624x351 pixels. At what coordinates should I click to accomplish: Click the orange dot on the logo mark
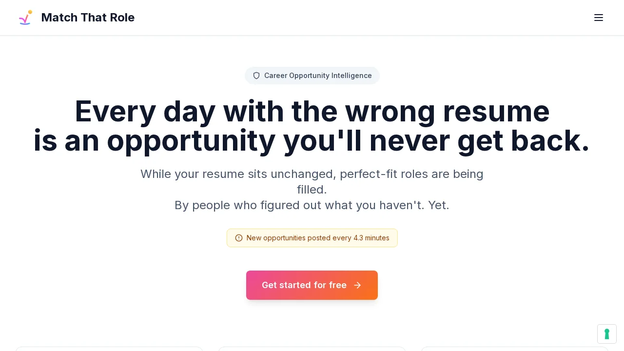point(31,13)
